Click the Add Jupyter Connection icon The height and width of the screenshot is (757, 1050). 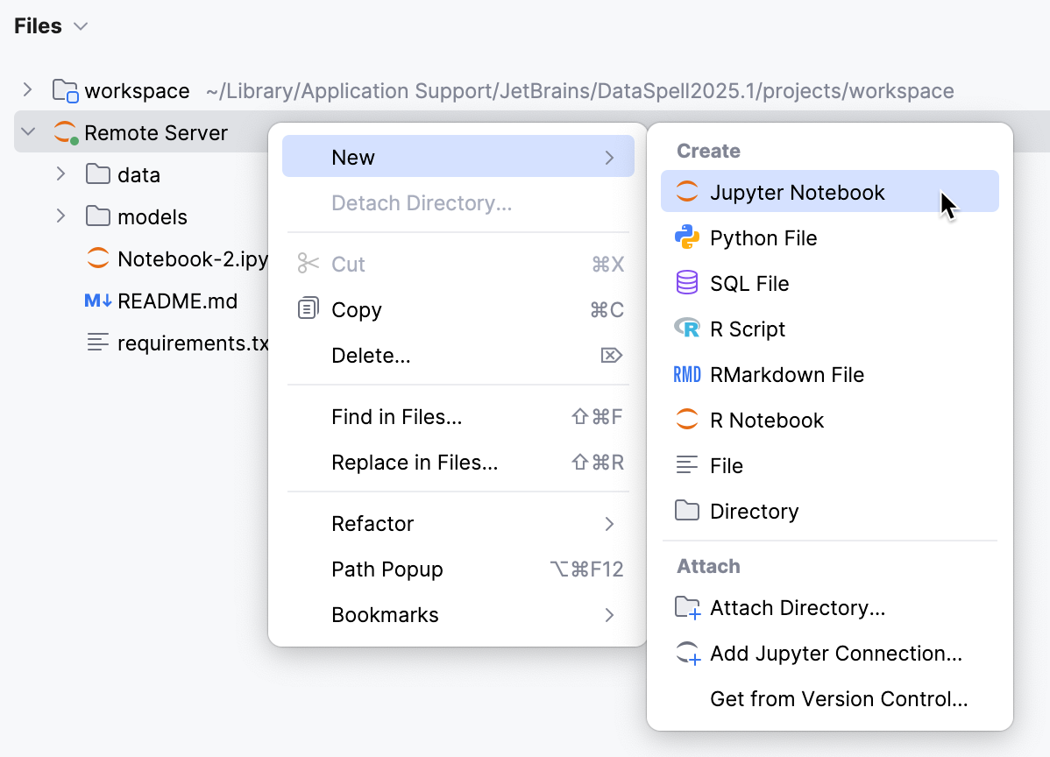pyautogui.click(x=687, y=654)
